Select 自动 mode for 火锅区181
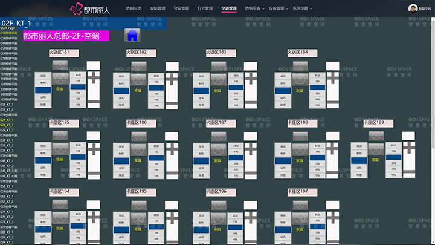This screenshot has width=435, height=245. [x=43, y=77]
